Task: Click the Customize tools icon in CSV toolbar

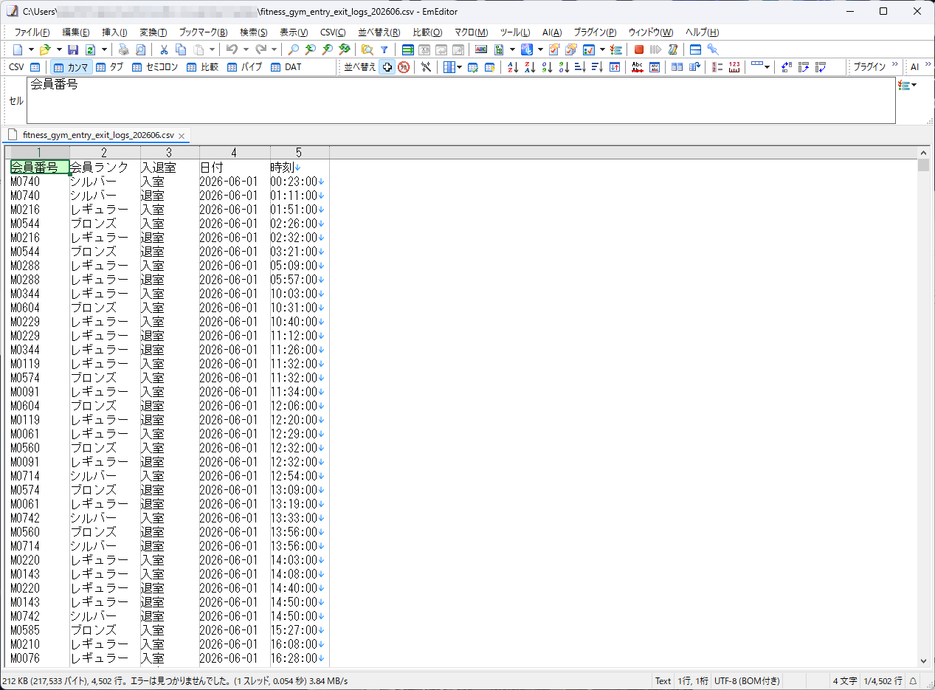Action: 427,67
